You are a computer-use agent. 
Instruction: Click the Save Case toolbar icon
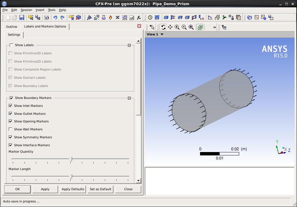(22, 18)
